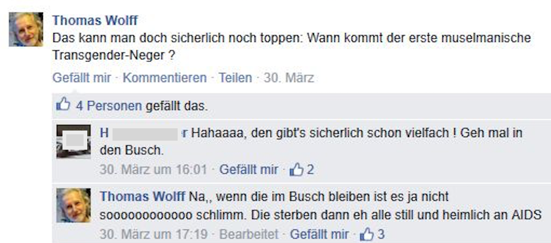Like the 17:19 reply with Gefällt mir
This screenshot has width=551, height=243.
coord(319,234)
